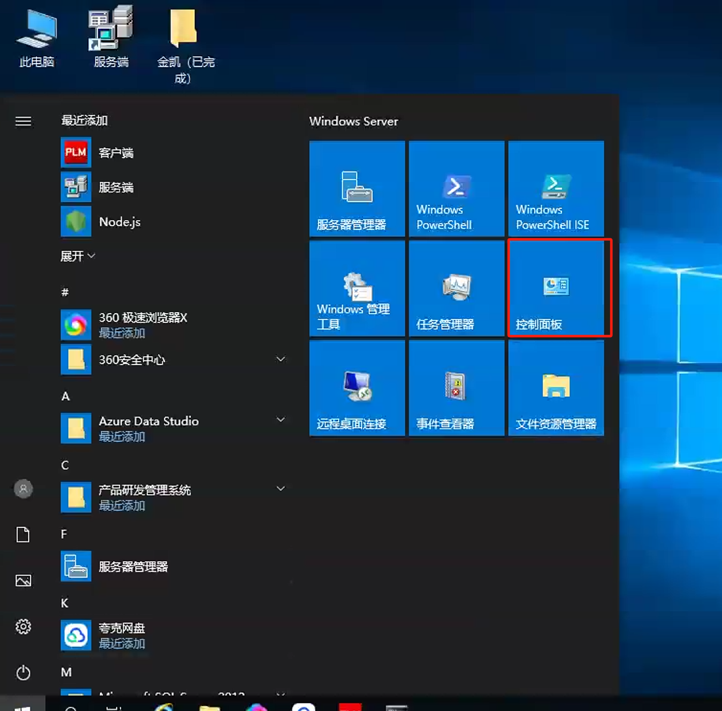
Task: Open the 控制面板 tile
Action: point(556,288)
